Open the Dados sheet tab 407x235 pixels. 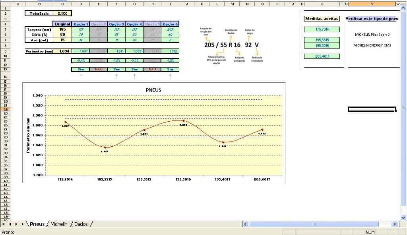click(x=81, y=224)
